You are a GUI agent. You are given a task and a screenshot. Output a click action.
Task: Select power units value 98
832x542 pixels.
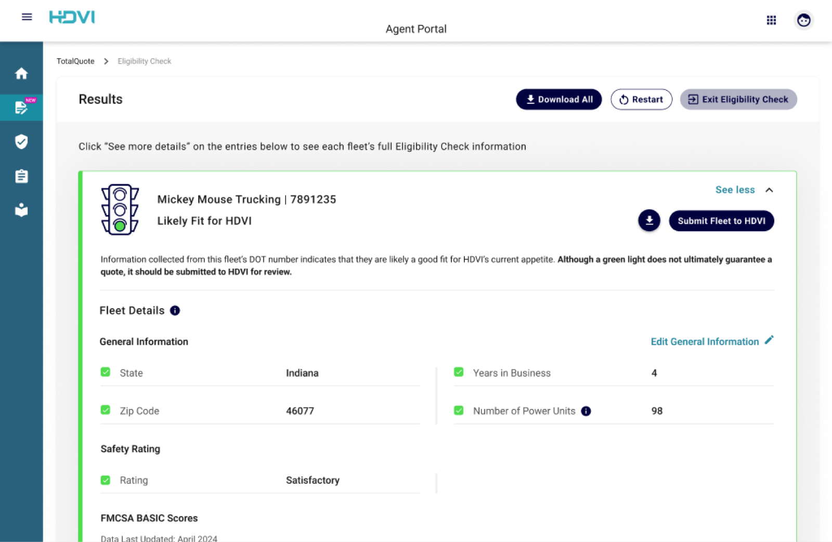coord(657,411)
